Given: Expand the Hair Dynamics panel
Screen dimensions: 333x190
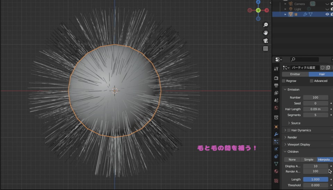Looking at the screenshot, I should pos(285,130).
